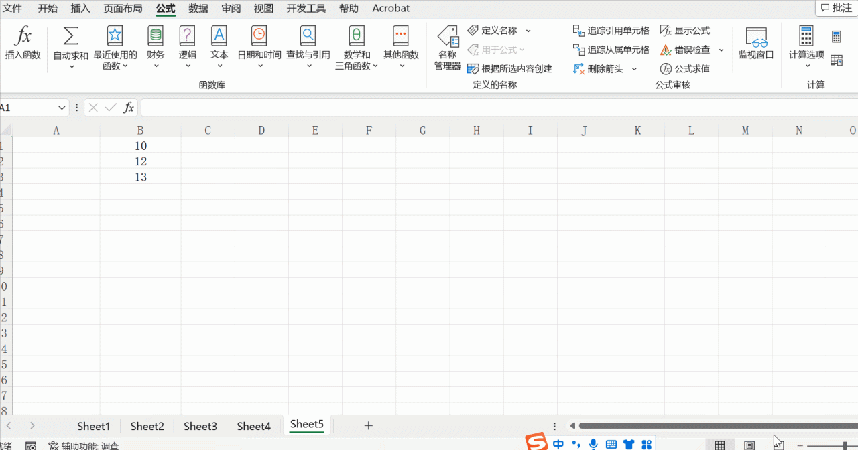Expand the AutoSum dropdown arrow
The image size is (858, 450).
click(70, 66)
